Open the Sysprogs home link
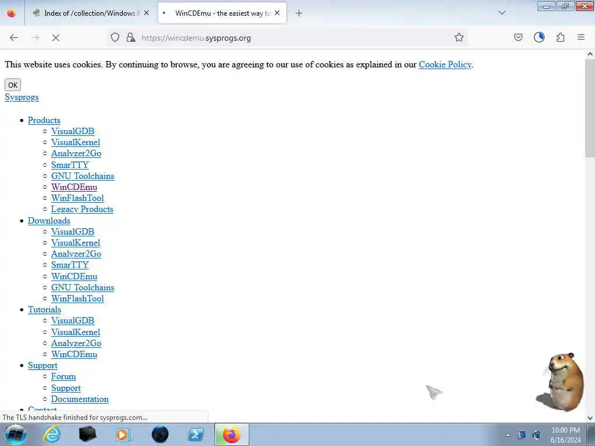The width and height of the screenshot is (595, 446). click(x=21, y=97)
